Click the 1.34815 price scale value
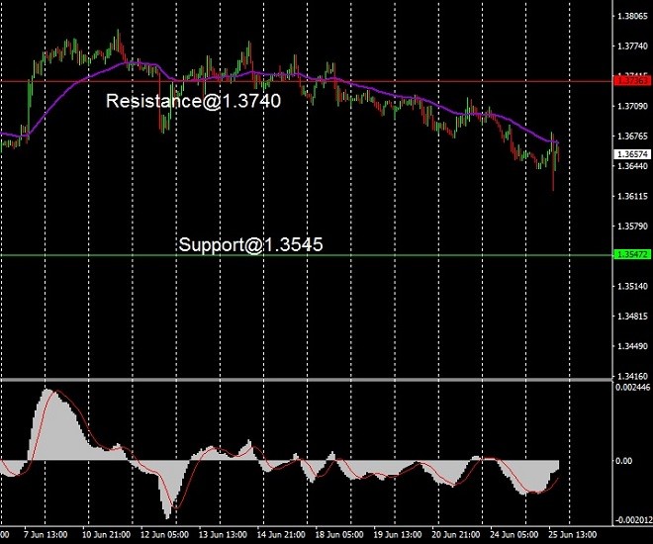 (x=632, y=317)
